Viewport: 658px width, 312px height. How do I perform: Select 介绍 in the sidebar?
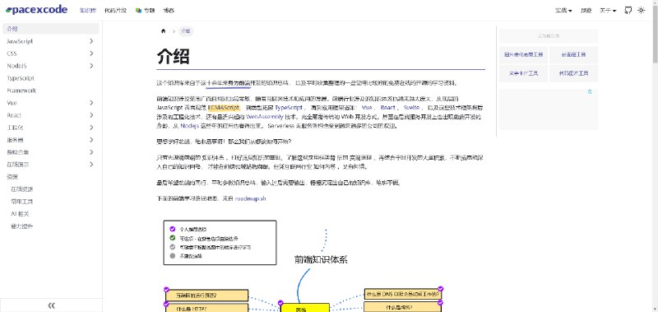click(x=51, y=29)
